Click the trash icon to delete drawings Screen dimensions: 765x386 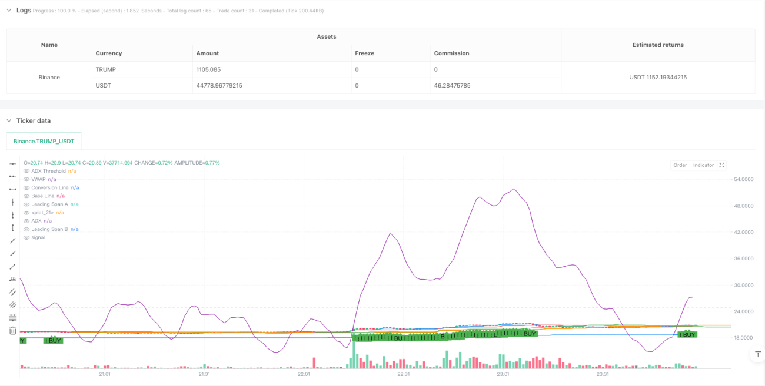pyautogui.click(x=12, y=331)
